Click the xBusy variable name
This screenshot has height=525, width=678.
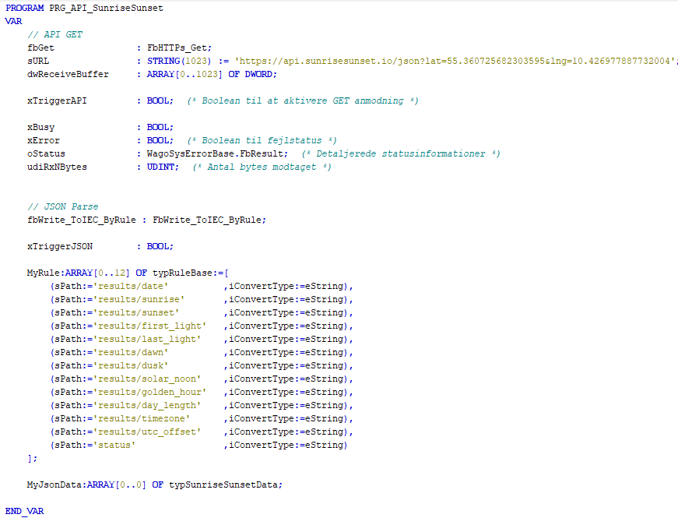coord(40,127)
